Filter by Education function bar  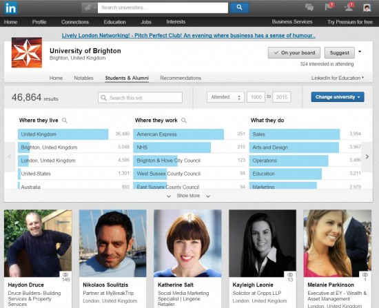point(305,174)
